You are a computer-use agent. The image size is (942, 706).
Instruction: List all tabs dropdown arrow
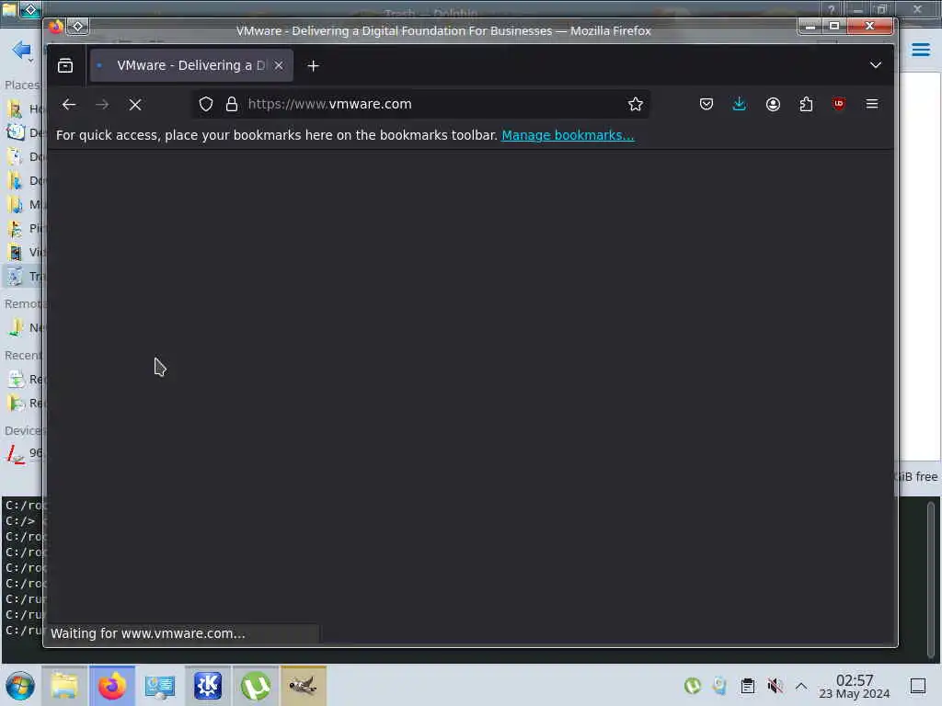click(x=876, y=65)
